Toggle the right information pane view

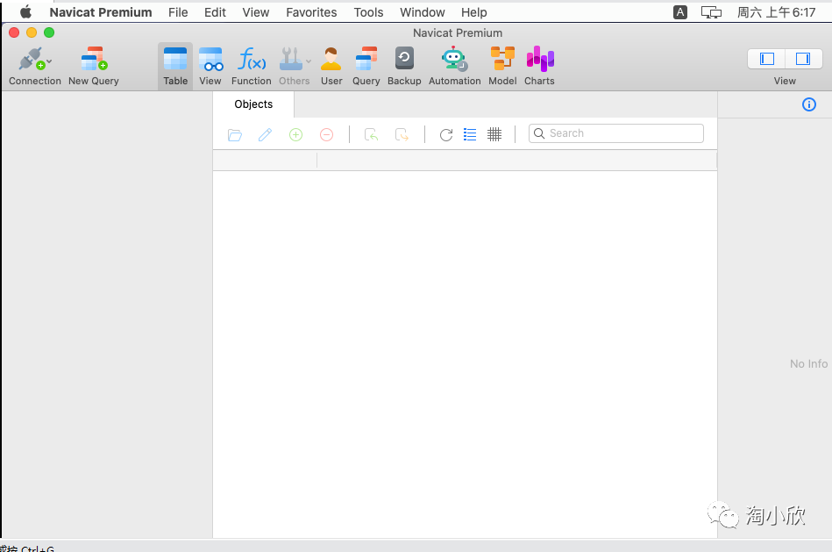(803, 59)
